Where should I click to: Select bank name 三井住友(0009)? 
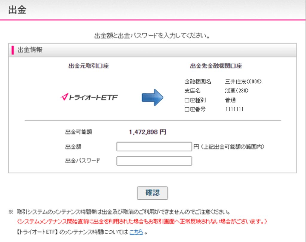click(243, 81)
